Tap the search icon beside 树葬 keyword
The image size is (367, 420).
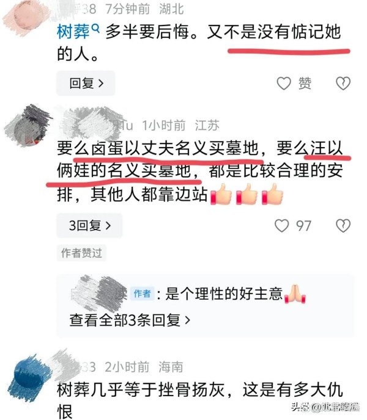point(95,27)
